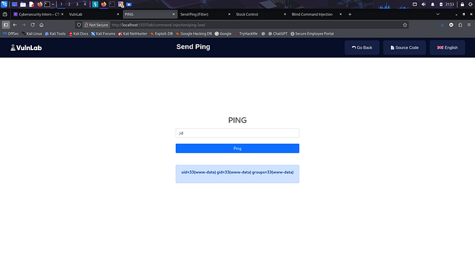475x267 pixels.
Task: Open the file manager in the Kali panel
Action: pos(23,4)
